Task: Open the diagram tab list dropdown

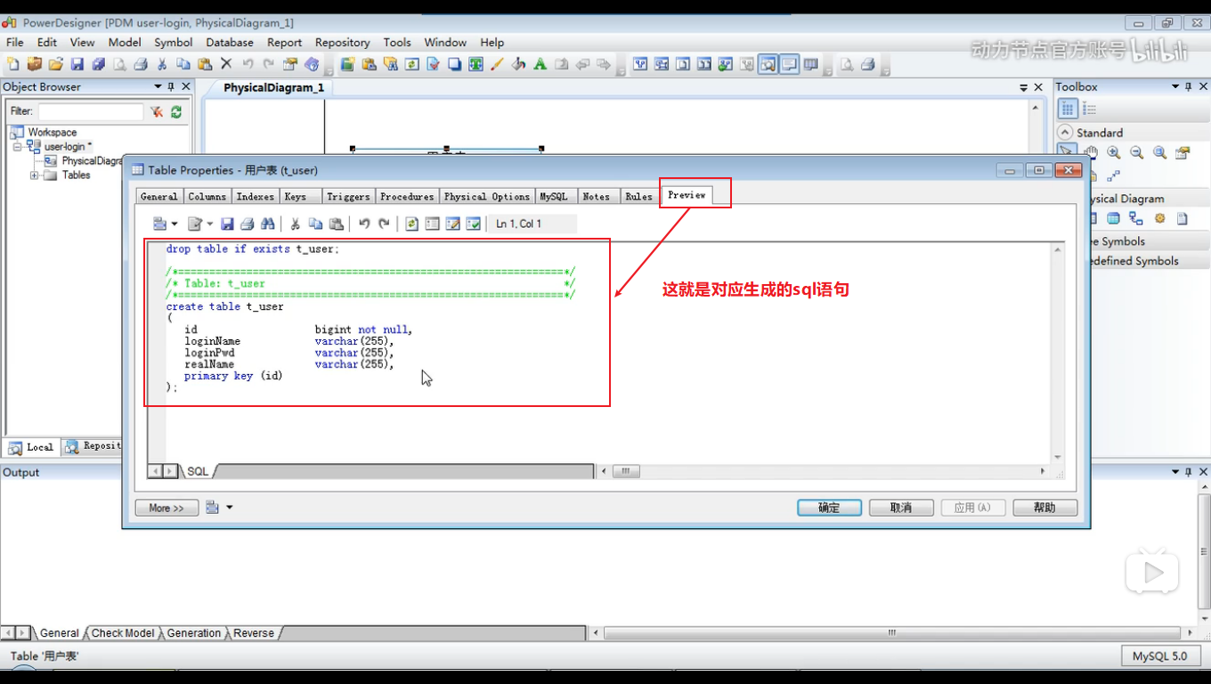Action: click(1024, 87)
